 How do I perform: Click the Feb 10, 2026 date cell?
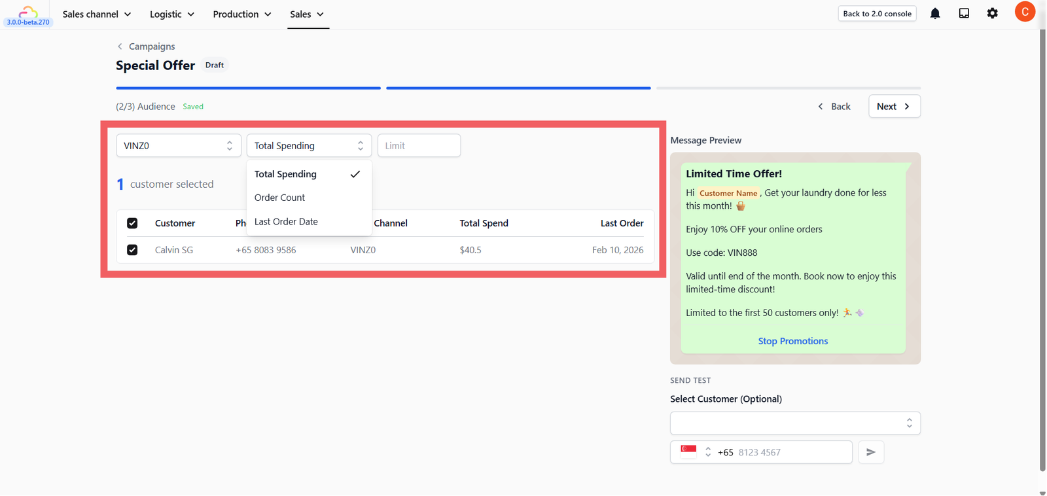pyautogui.click(x=618, y=250)
